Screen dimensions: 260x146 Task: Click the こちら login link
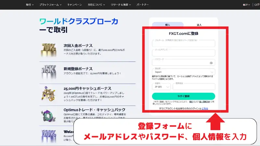[x=205, y=109]
